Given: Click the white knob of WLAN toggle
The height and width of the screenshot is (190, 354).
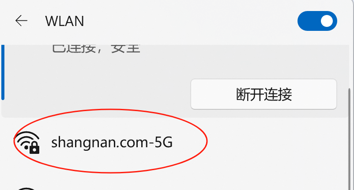Looking at the screenshot, I should 327,21.
